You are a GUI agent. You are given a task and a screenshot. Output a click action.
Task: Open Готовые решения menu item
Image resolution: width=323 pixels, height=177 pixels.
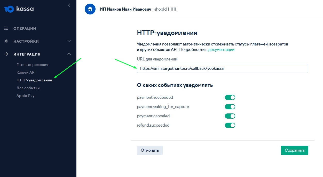coord(32,65)
